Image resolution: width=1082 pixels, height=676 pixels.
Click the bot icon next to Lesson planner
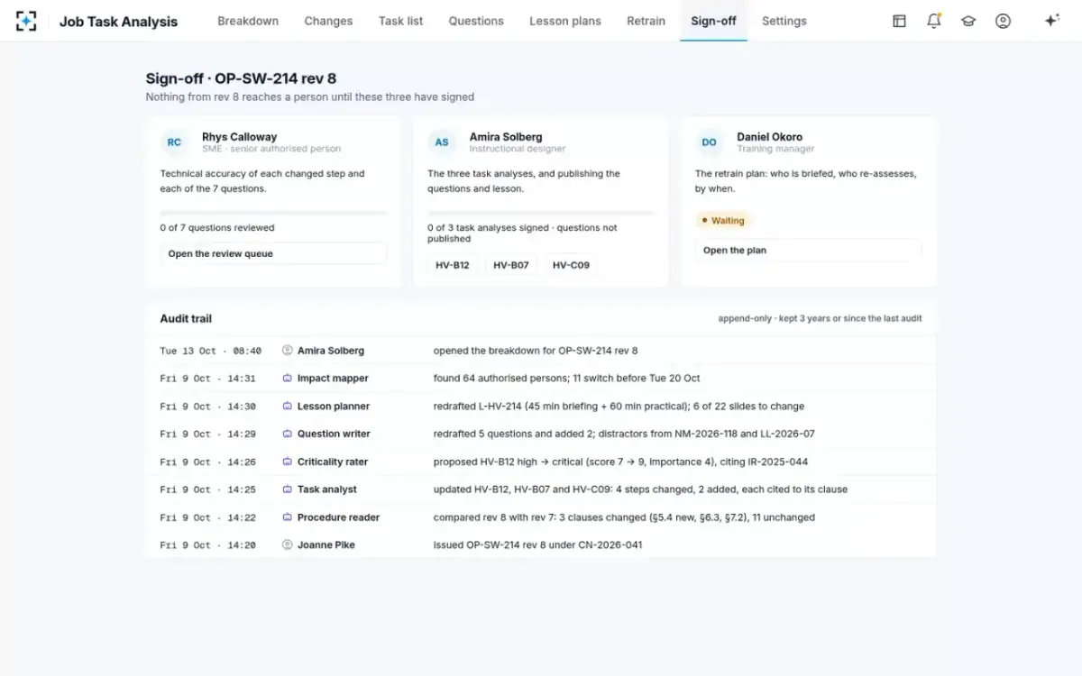pyautogui.click(x=288, y=407)
